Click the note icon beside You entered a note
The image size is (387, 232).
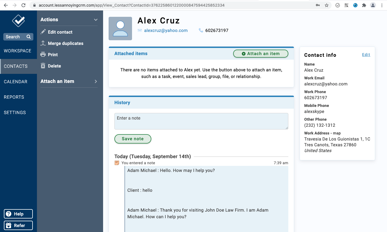click(117, 163)
